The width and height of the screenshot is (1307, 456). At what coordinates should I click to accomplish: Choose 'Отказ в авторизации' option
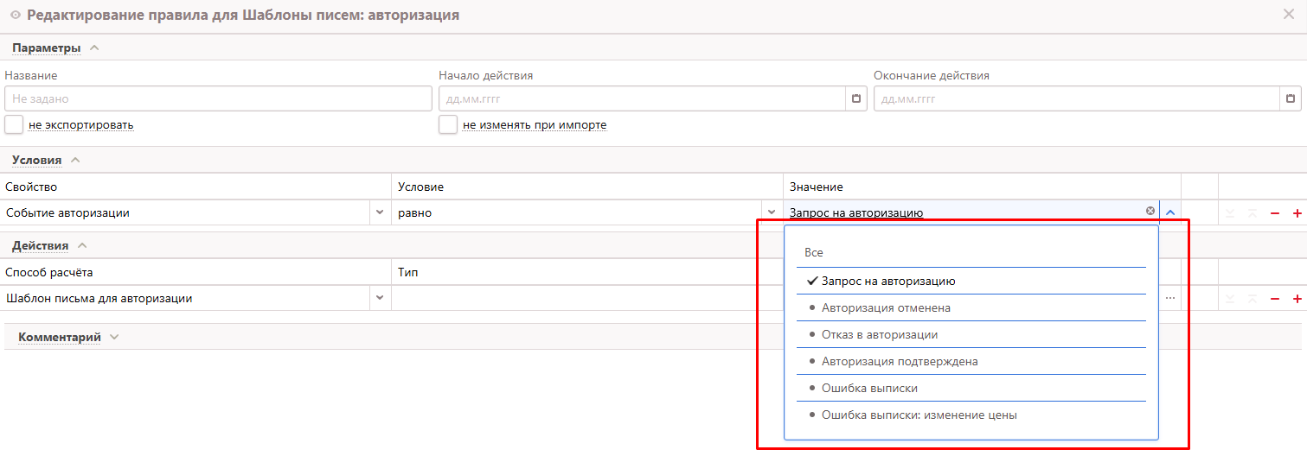(879, 335)
